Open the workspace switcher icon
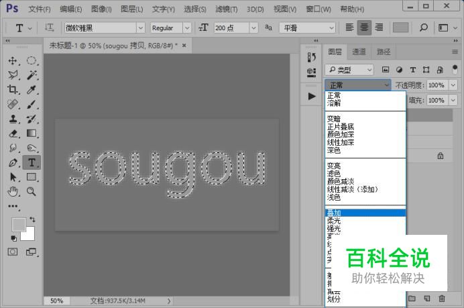464x308 pixels. [x=443, y=28]
